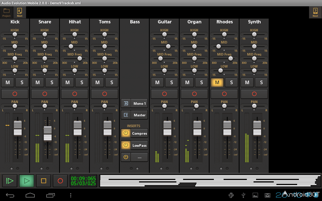Click the green Play button
This screenshot has width=322, height=201.
(x=27, y=181)
